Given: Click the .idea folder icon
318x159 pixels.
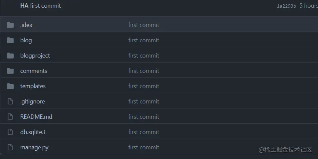Looking at the screenshot, I should 10,25.
